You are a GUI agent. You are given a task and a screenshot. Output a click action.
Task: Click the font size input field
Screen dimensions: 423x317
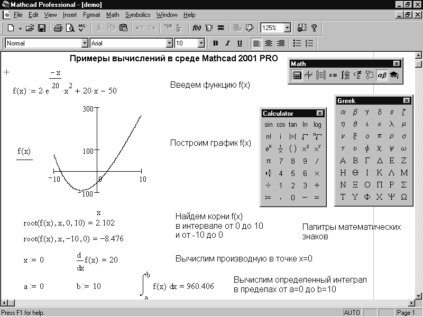[x=187, y=43]
